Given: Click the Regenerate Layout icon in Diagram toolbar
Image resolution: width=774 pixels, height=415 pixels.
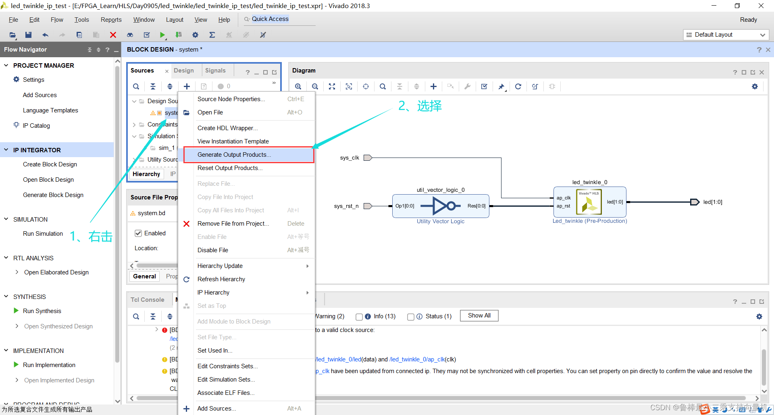Looking at the screenshot, I should 518,87.
